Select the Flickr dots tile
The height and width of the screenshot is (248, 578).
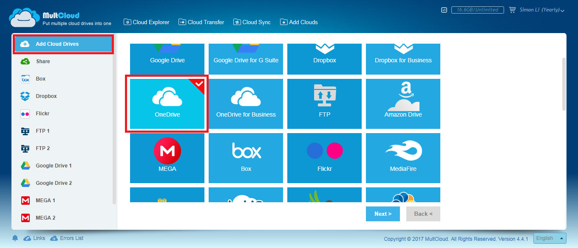tap(324, 158)
